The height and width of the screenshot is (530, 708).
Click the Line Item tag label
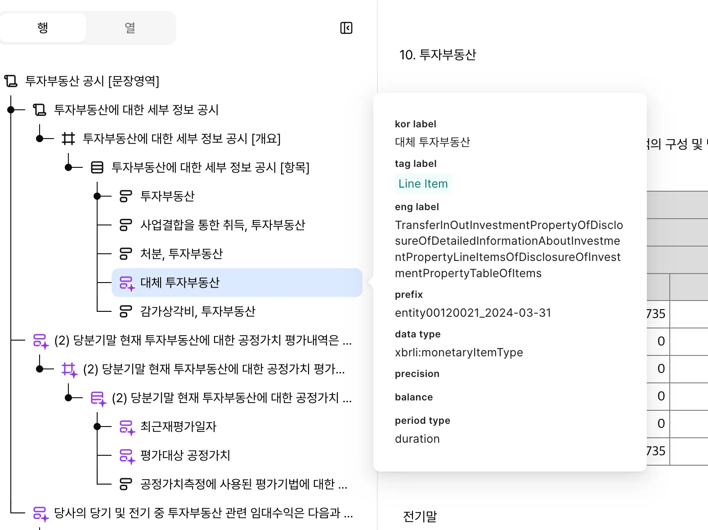[423, 184]
